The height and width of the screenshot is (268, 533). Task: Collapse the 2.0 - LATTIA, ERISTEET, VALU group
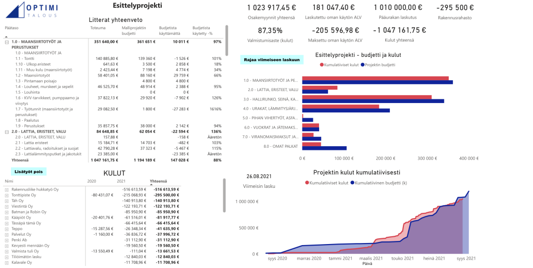pyautogui.click(x=7, y=132)
